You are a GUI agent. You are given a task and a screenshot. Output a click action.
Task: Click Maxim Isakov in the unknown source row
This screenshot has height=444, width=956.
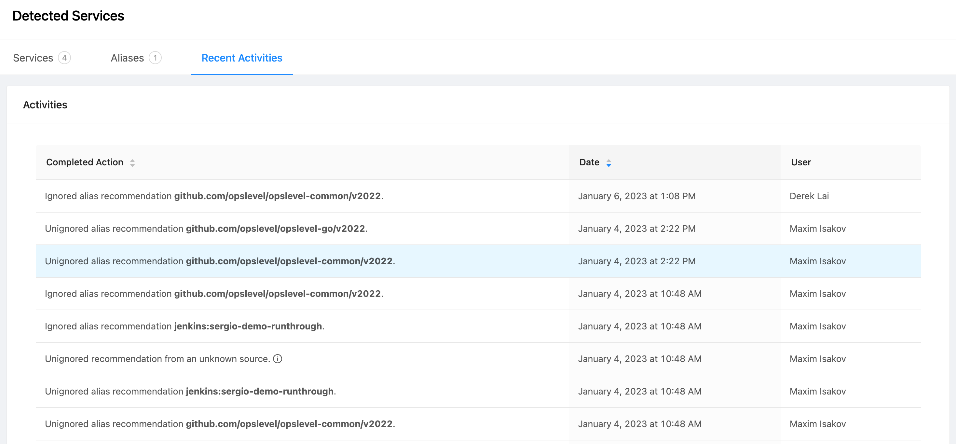coord(818,359)
